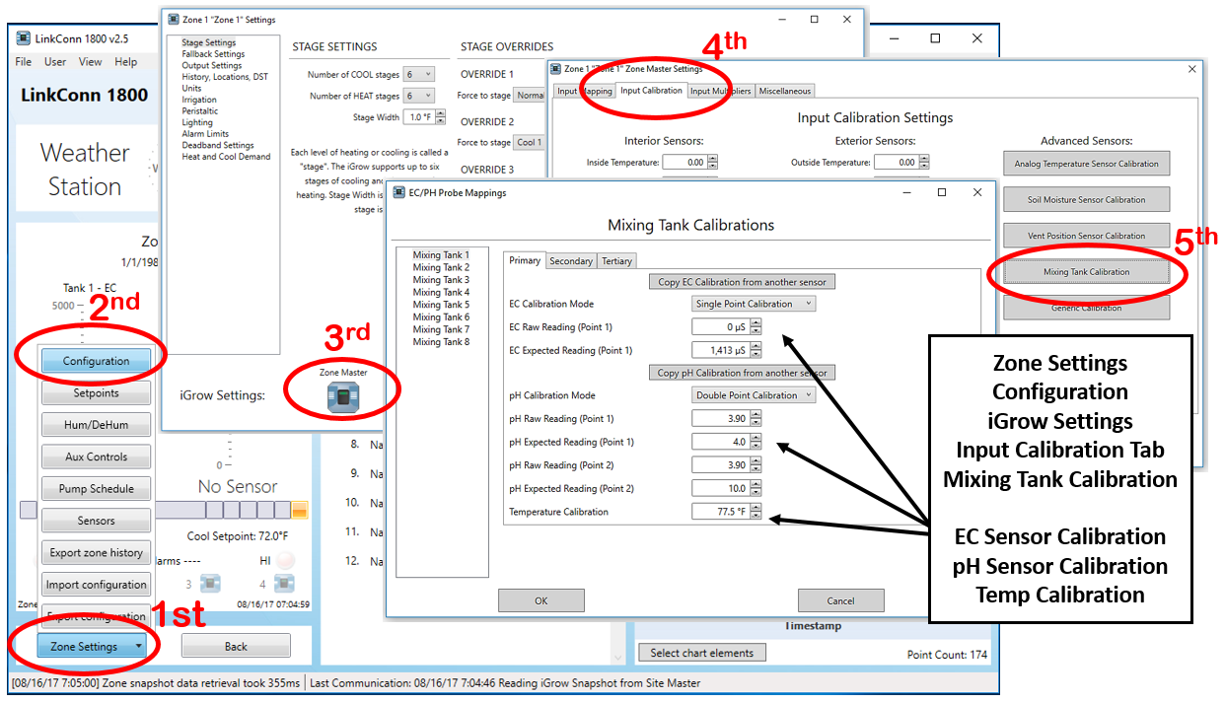Select Mixing Tank 2 in list
This screenshot has height=703, width=1225.
[x=441, y=267]
